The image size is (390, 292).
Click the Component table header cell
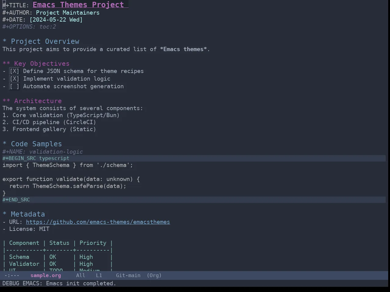(24, 243)
